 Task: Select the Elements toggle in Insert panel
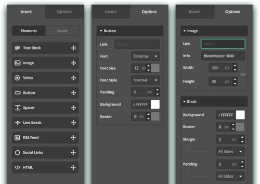[x=29, y=31]
